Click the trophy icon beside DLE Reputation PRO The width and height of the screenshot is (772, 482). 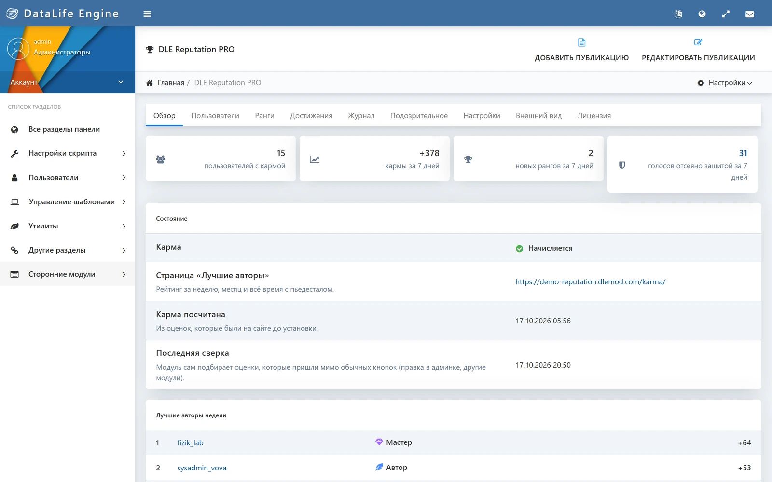[150, 49]
